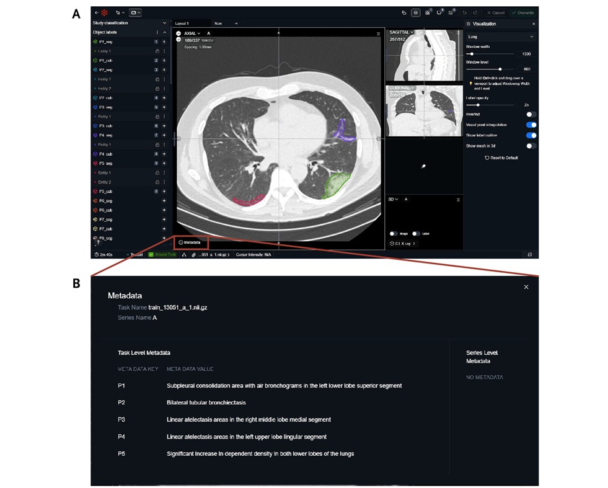
Task: Toggle the Visualization sun icon in toolbar
Action: (x=416, y=13)
